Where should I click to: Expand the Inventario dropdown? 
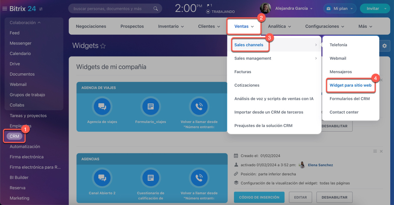point(171,26)
